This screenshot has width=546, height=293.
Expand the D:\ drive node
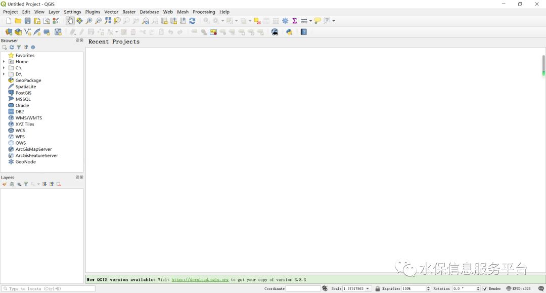tap(4, 74)
